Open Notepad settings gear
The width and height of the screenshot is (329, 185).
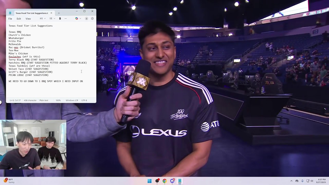point(92,18)
